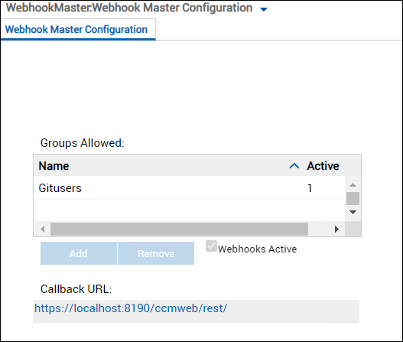Sort by the Active column header
The height and width of the screenshot is (342, 403).
[x=323, y=166]
